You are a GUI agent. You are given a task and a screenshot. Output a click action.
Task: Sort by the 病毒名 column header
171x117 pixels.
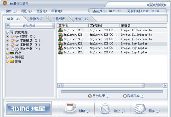(143, 26)
